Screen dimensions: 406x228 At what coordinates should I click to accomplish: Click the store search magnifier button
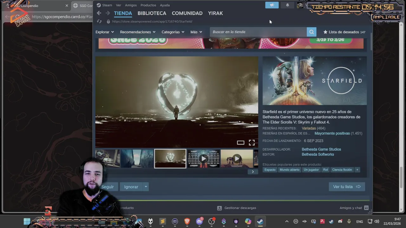coord(311,32)
